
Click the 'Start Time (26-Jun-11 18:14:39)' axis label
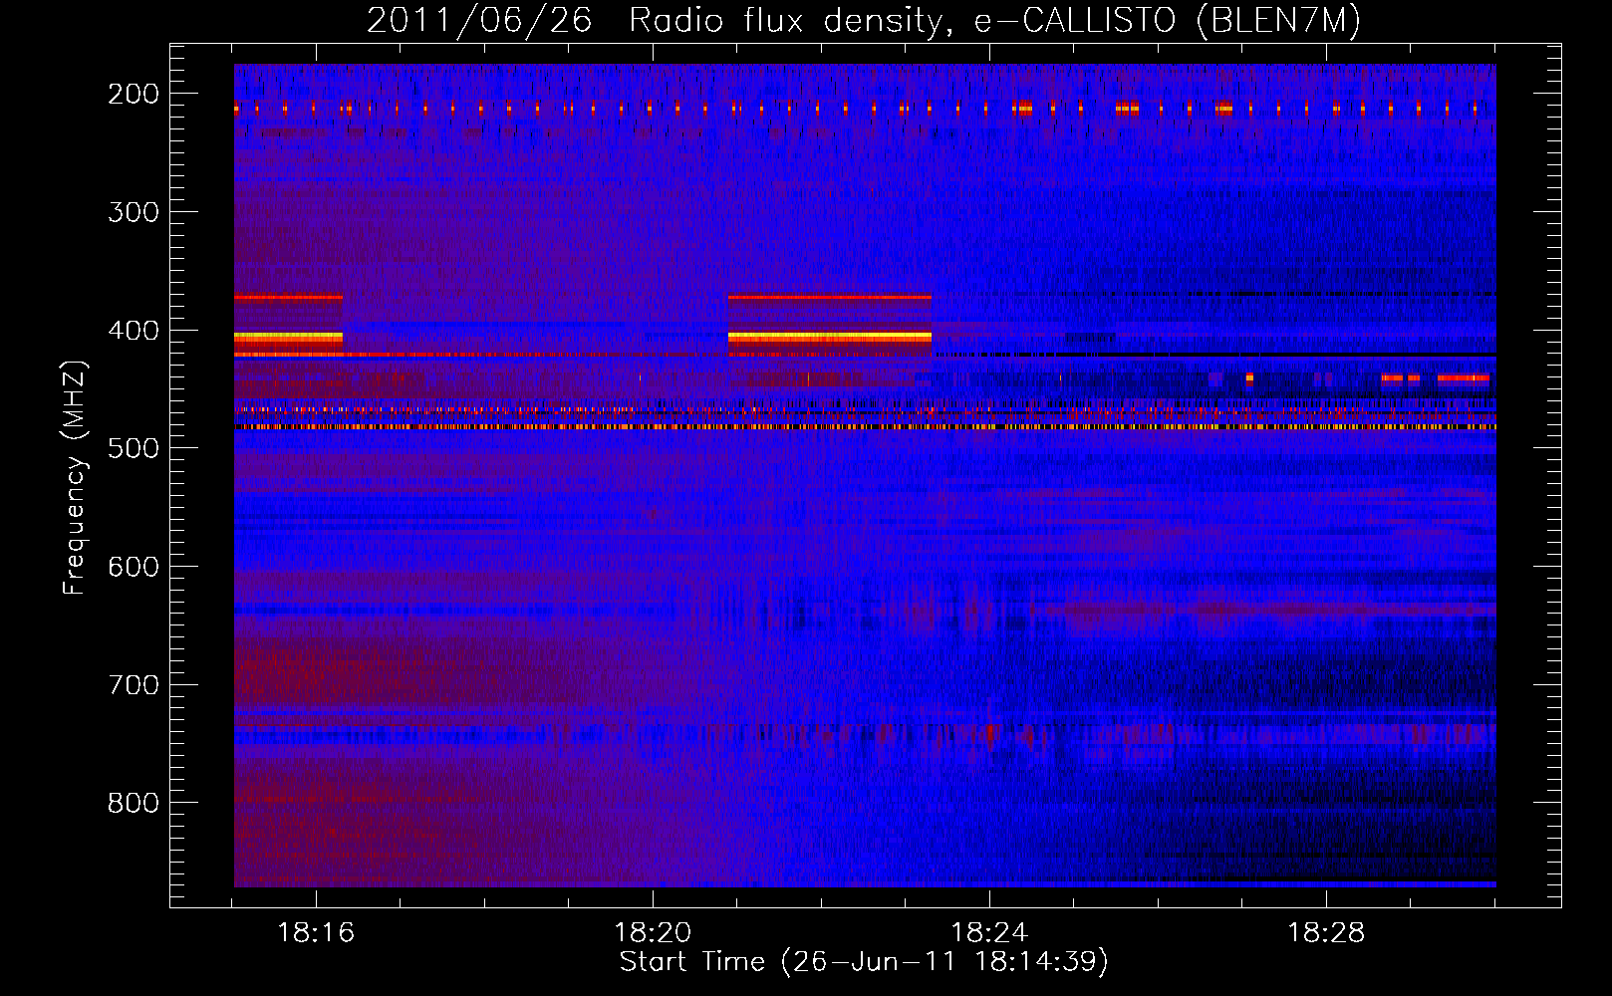coord(864,962)
